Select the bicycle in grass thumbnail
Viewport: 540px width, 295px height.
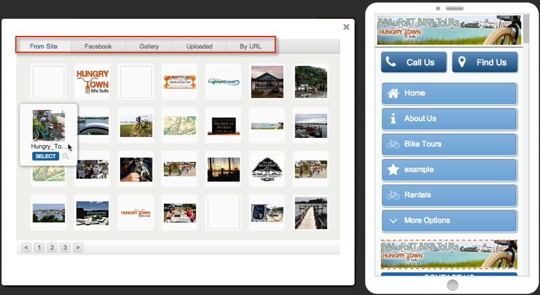click(x=136, y=125)
